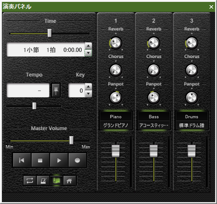Toggle the metronome icon
The height and width of the screenshot is (204, 217).
point(43,180)
